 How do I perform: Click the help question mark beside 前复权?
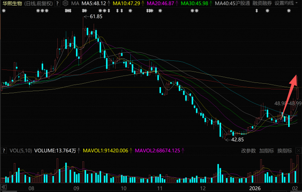58,3
